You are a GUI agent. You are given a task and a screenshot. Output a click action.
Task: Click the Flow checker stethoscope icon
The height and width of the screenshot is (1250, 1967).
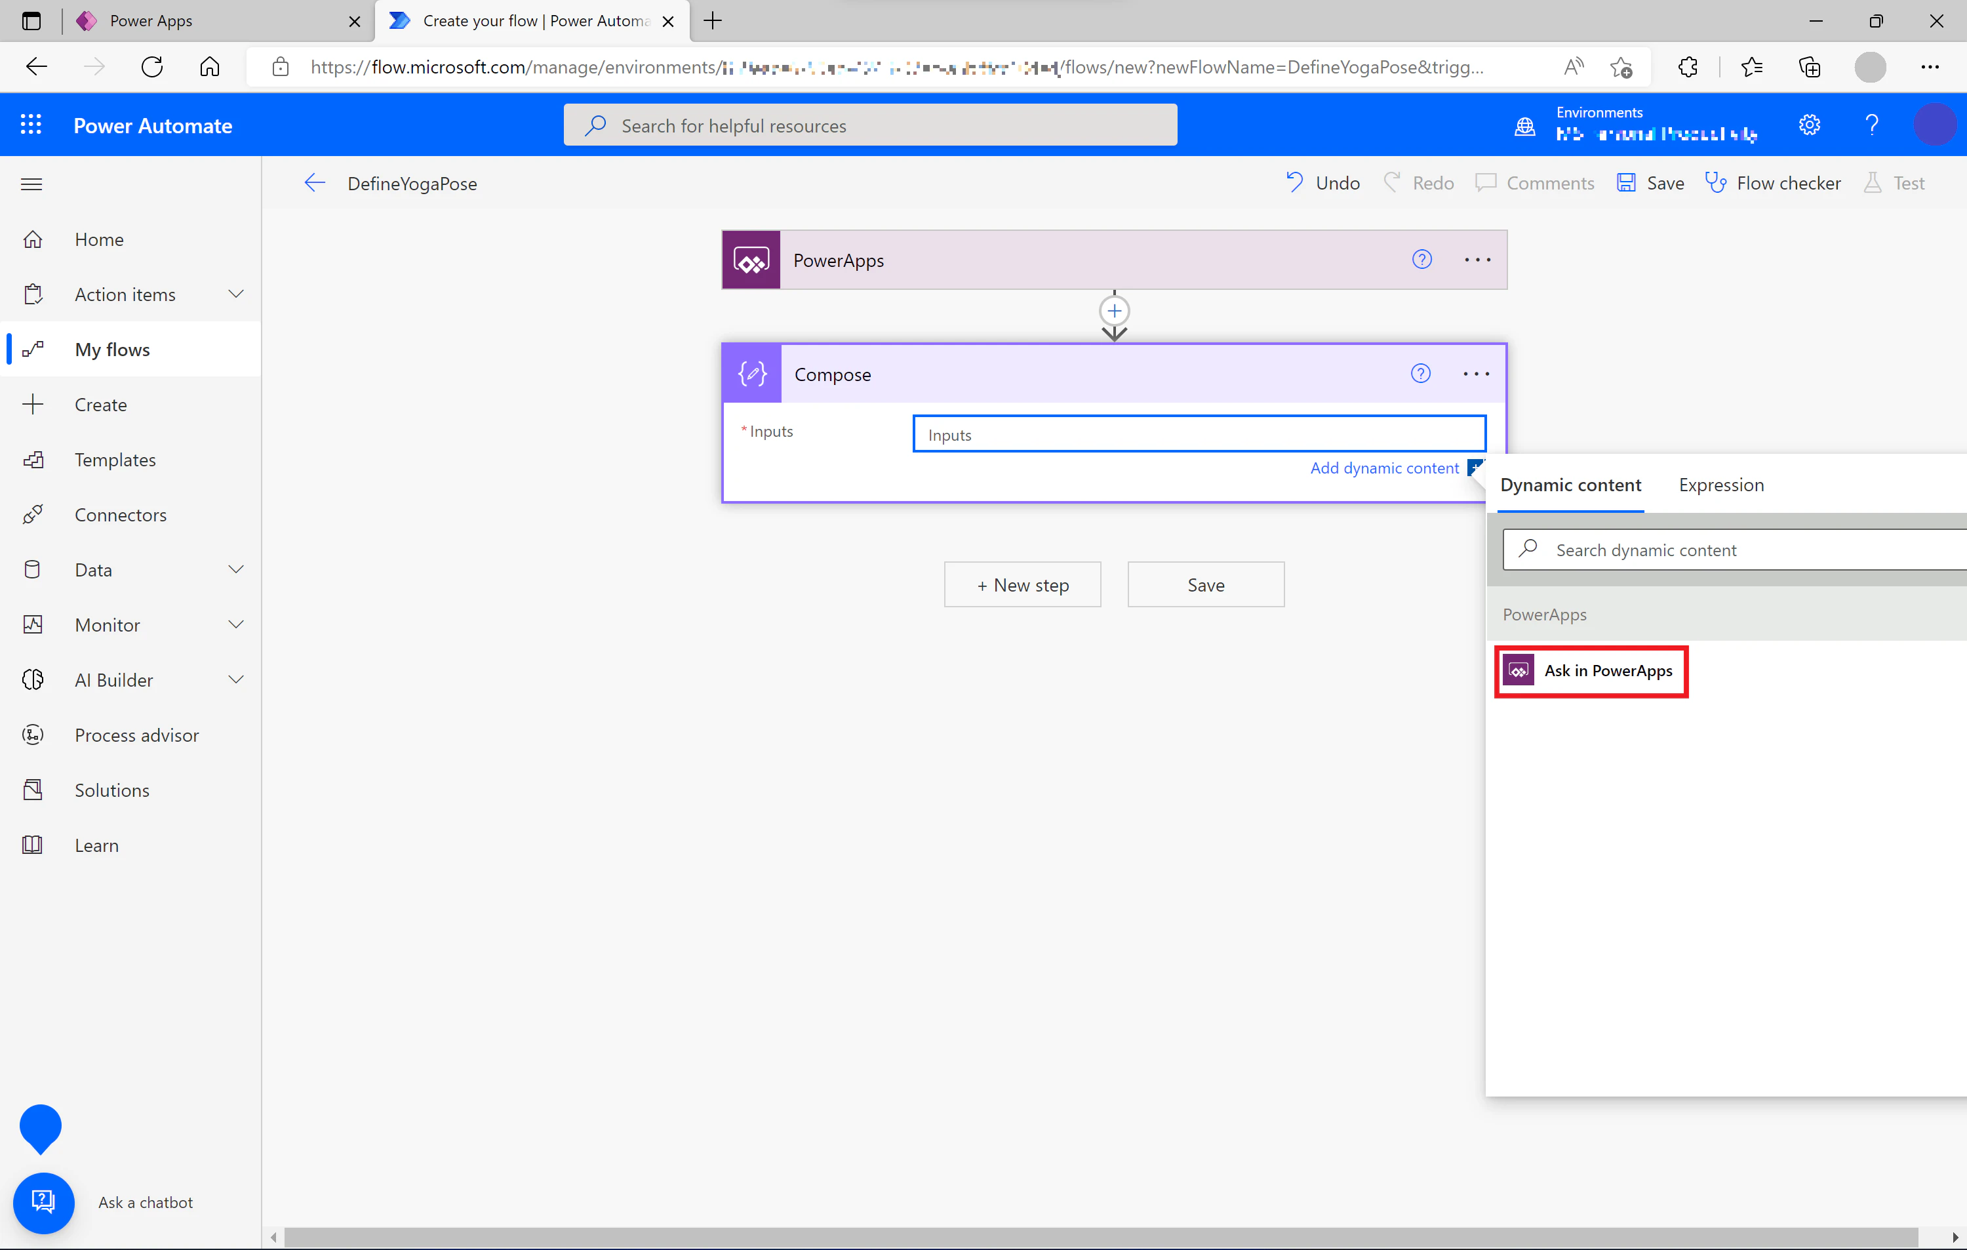coord(1715,183)
